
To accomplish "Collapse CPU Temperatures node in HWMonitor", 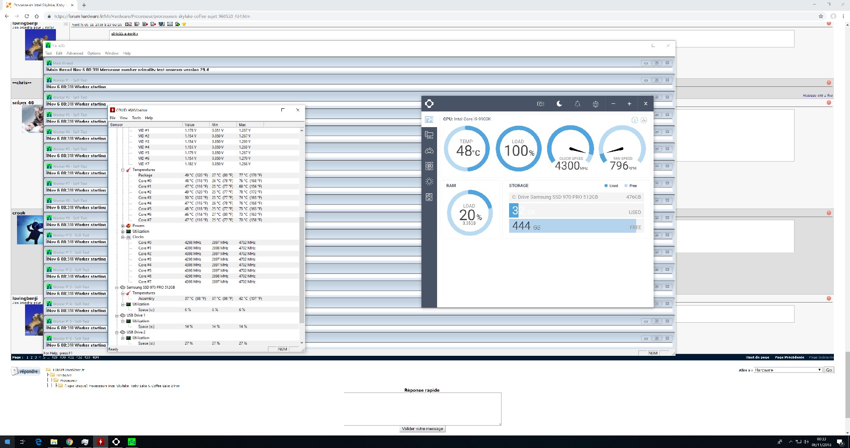I will click(x=123, y=170).
